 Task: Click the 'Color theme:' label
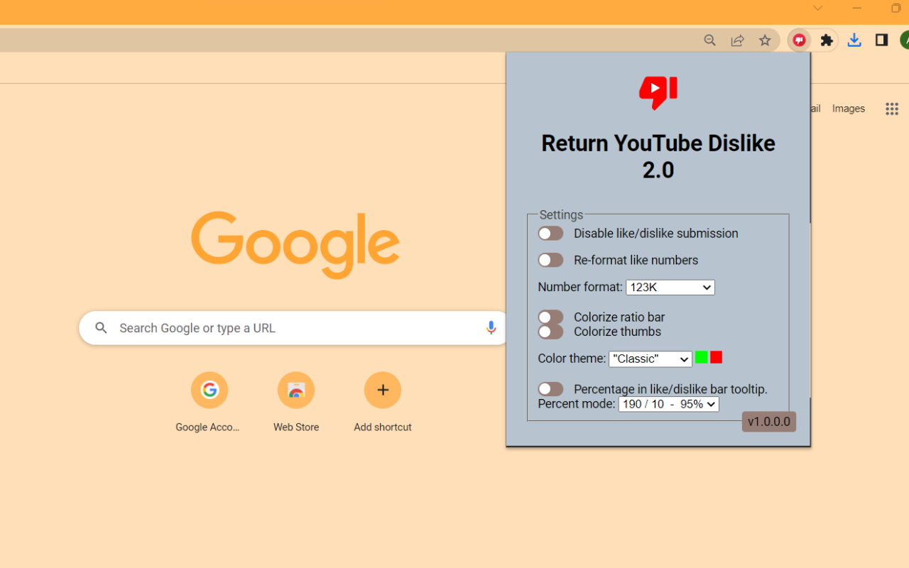(572, 359)
